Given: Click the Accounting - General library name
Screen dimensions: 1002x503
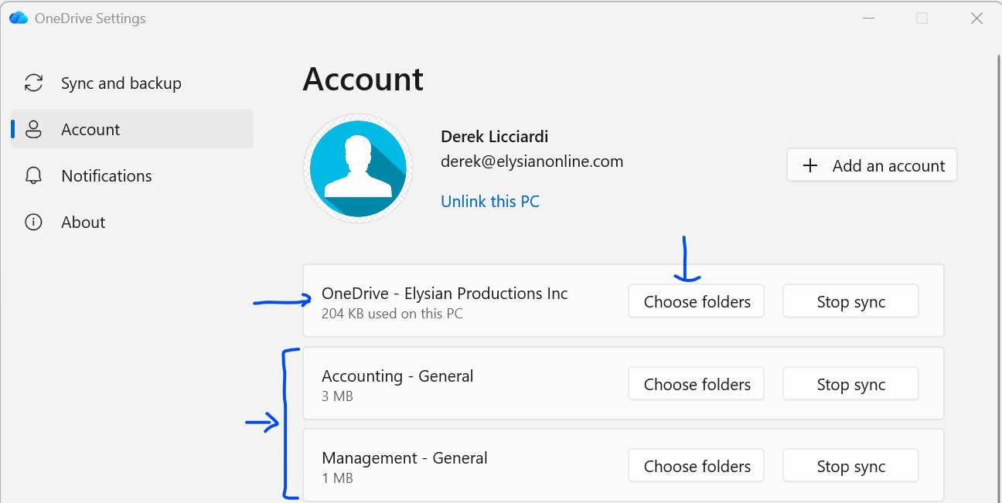Looking at the screenshot, I should 397,376.
